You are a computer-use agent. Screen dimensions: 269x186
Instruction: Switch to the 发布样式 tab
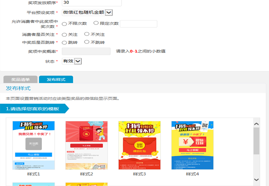pyautogui.click(x=56, y=79)
